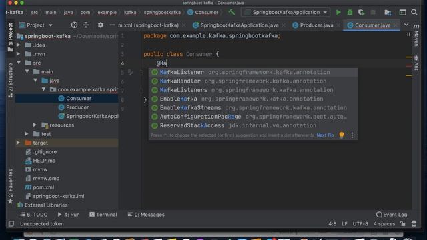Run the SpringbootKafkaApplication with green play button
The width and height of the screenshot is (427, 240).
[338, 12]
